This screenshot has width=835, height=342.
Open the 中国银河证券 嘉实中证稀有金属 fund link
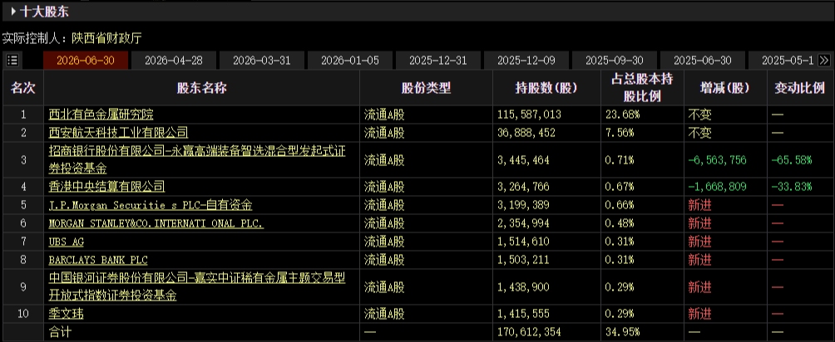[196, 286]
